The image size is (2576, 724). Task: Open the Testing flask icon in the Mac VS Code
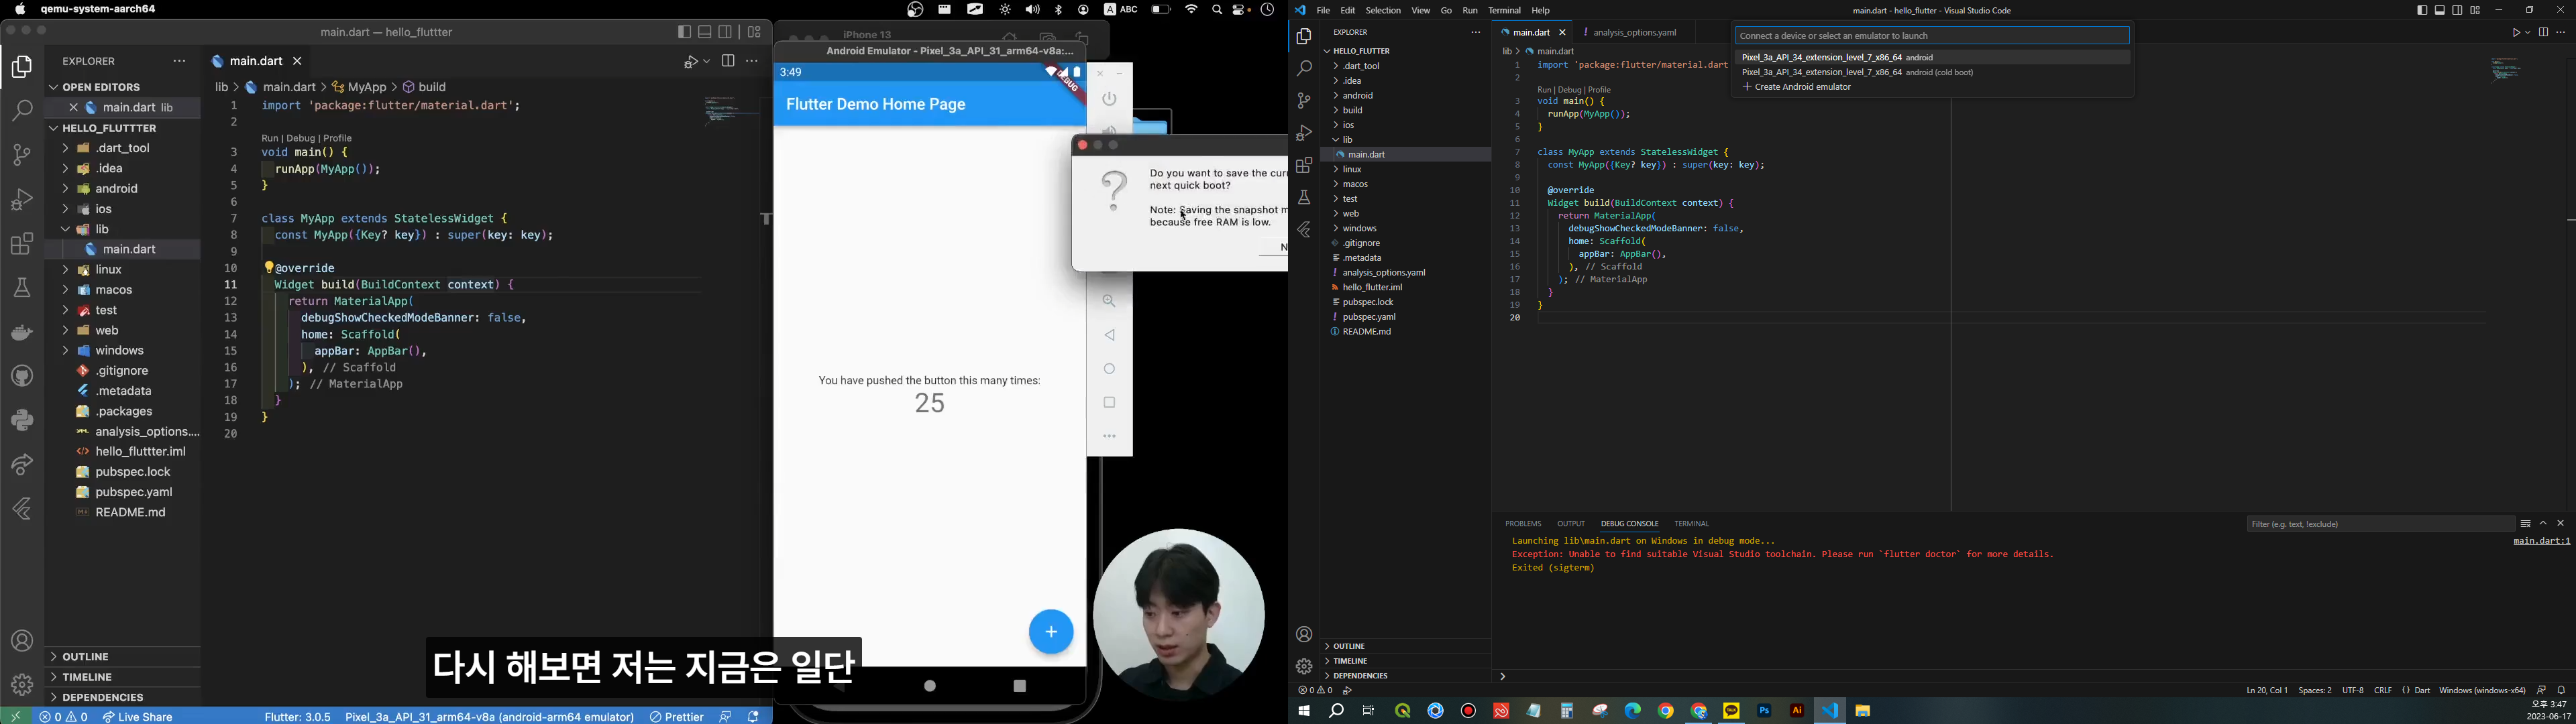point(22,289)
